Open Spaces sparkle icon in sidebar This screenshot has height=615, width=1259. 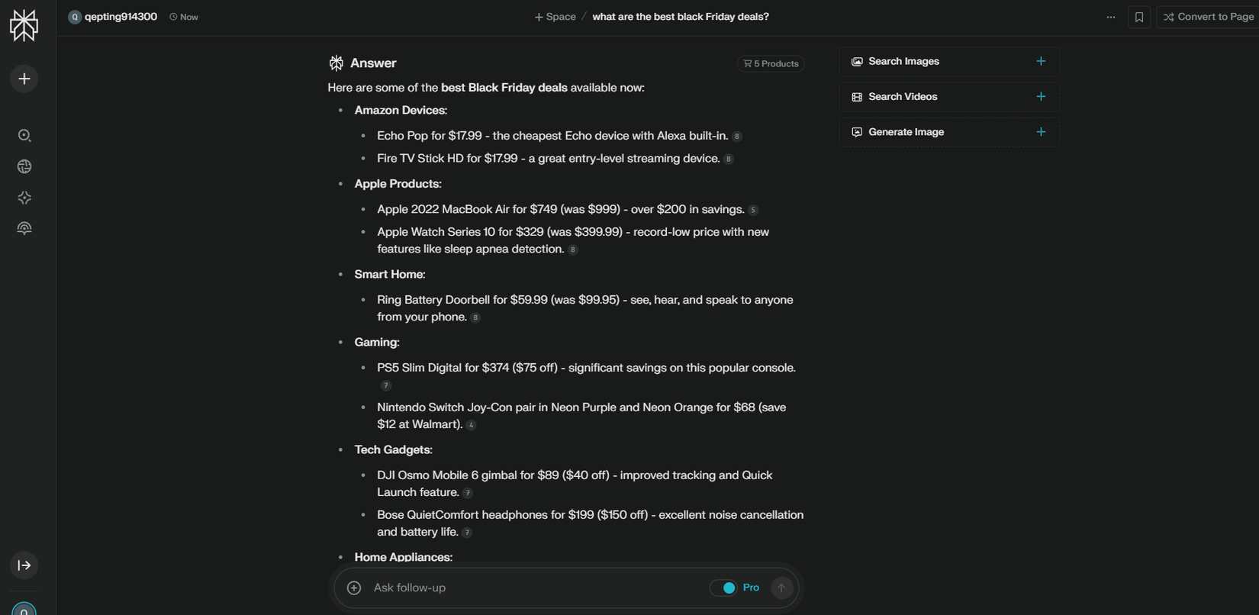[x=24, y=198]
